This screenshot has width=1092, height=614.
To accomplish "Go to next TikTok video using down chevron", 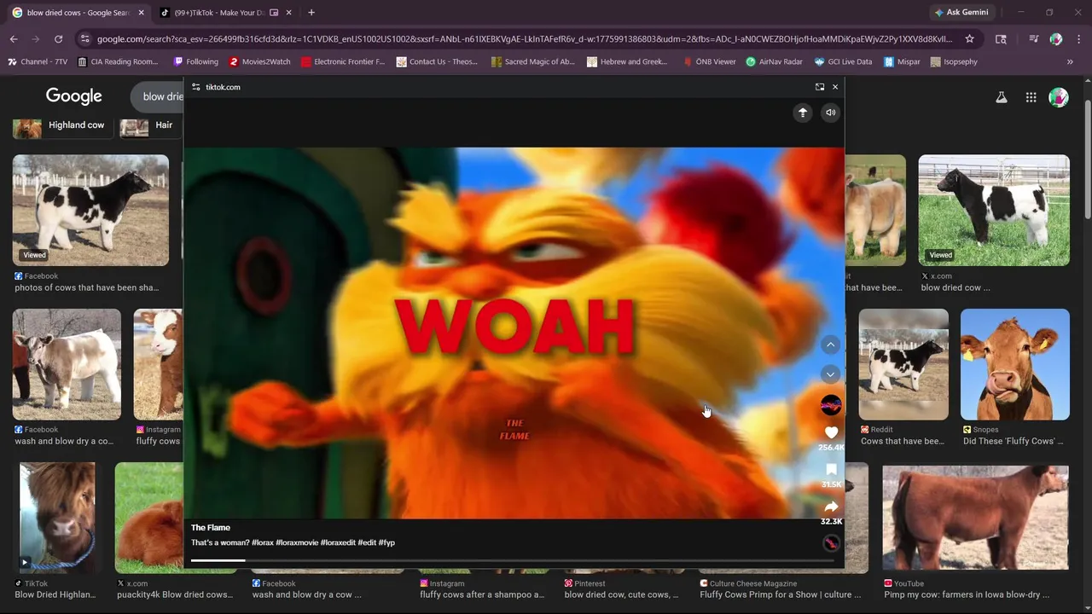I will click(830, 374).
